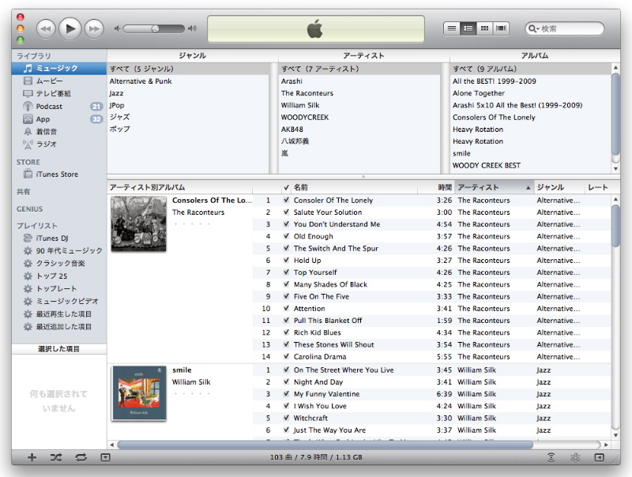The width and height of the screenshot is (632, 477).
Task: Sort tracks by ジャンル column
Action: [559, 187]
